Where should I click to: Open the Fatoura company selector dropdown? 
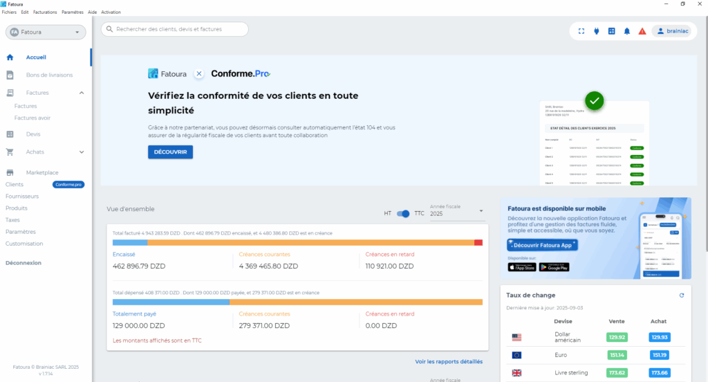(x=46, y=32)
